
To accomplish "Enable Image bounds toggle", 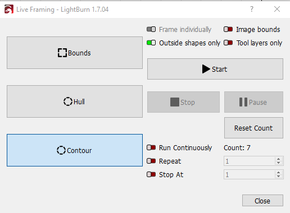I will click(x=228, y=29).
